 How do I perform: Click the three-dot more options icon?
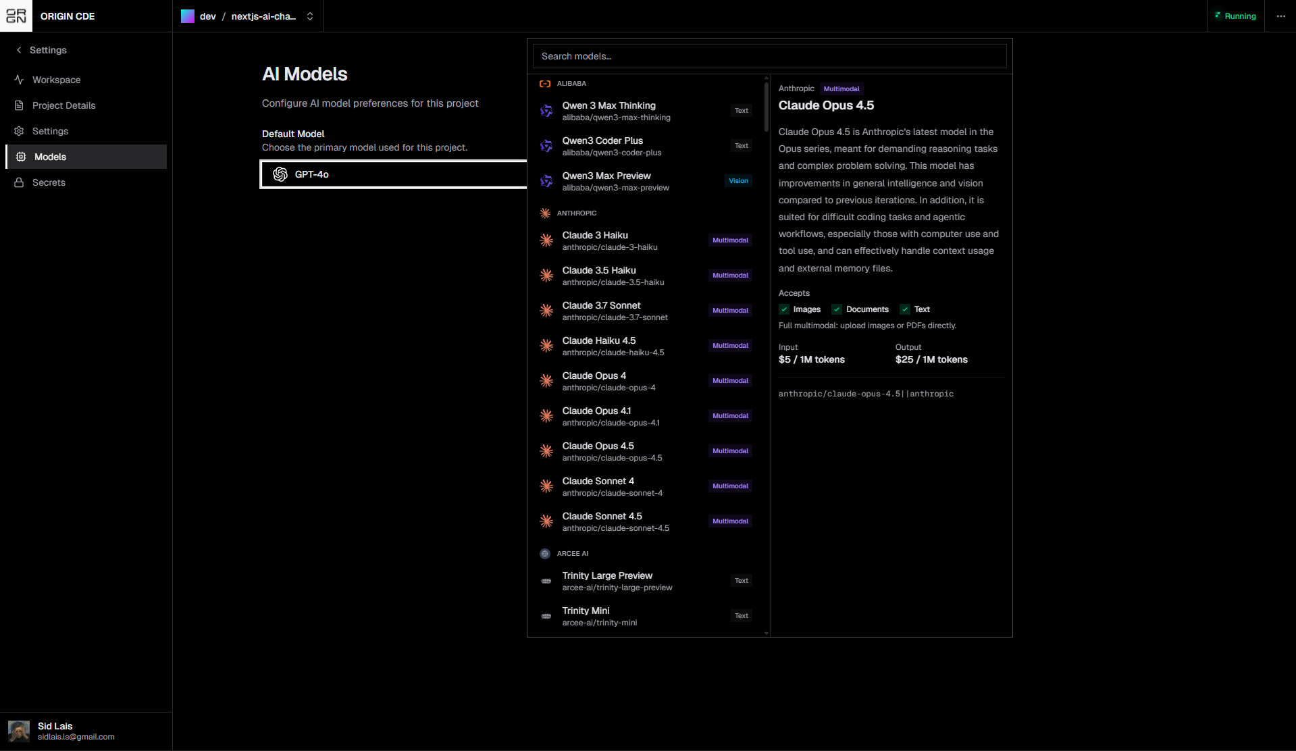point(1280,16)
